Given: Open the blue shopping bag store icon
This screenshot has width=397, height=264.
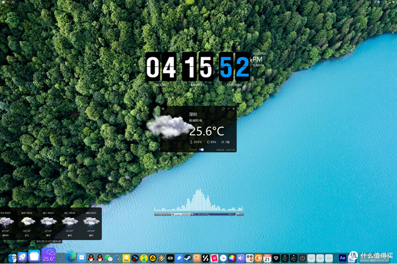Looking at the screenshot, I should point(82,258).
